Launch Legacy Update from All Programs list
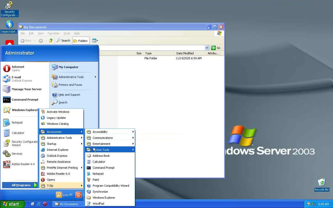Viewport: 333px width, 208px height. (x=61, y=118)
